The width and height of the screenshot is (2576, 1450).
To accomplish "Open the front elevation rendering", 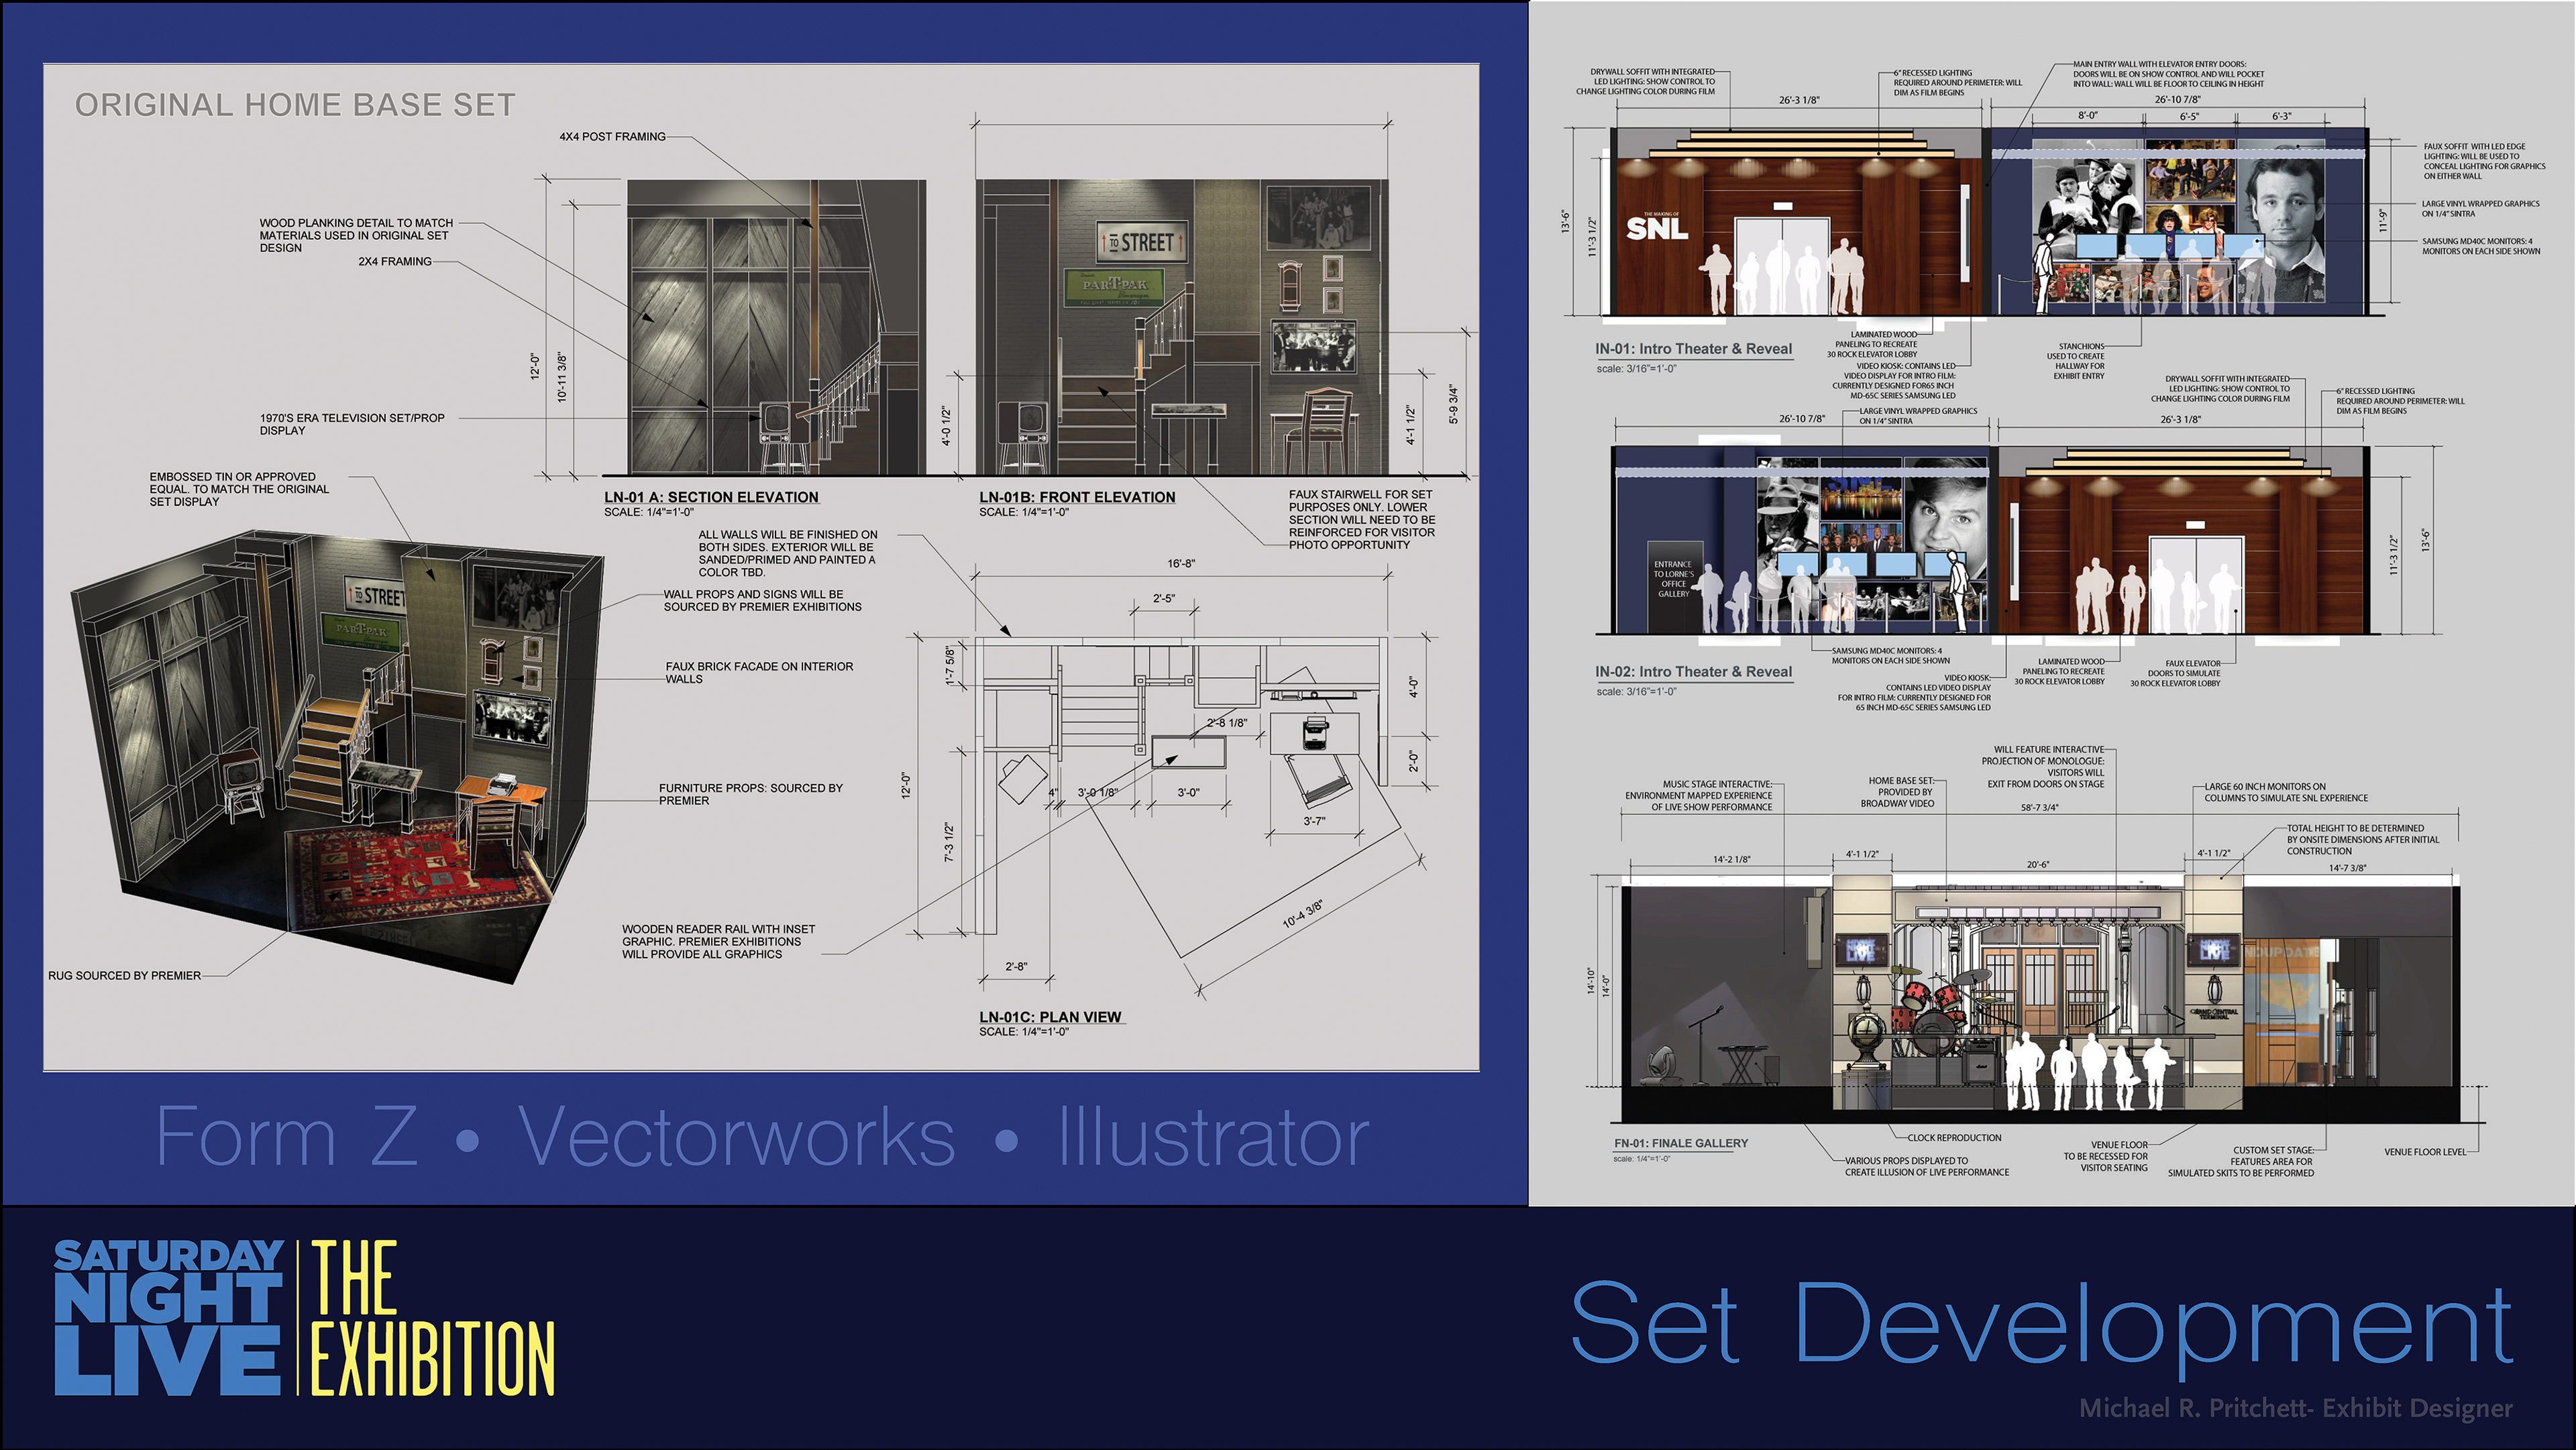I will tap(1182, 327).
